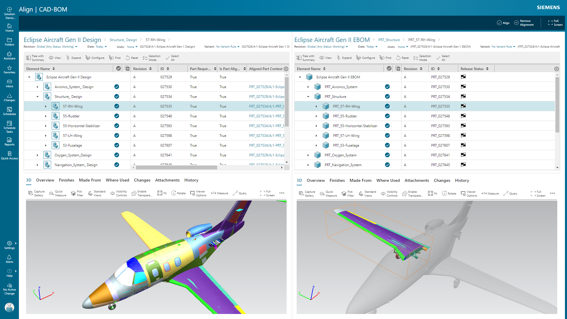Fit the design model in the viewer
567x319 pixels.
tap(162, 193)
